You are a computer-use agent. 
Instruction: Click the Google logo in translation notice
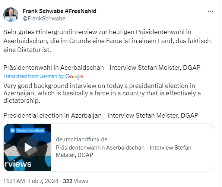pos(74,76)
